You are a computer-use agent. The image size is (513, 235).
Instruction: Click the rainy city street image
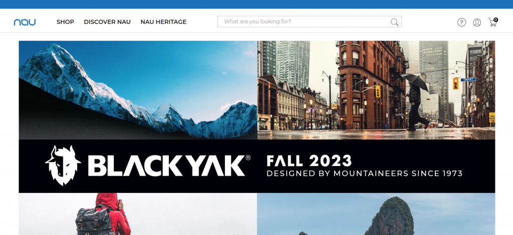[x=376, y=90]
